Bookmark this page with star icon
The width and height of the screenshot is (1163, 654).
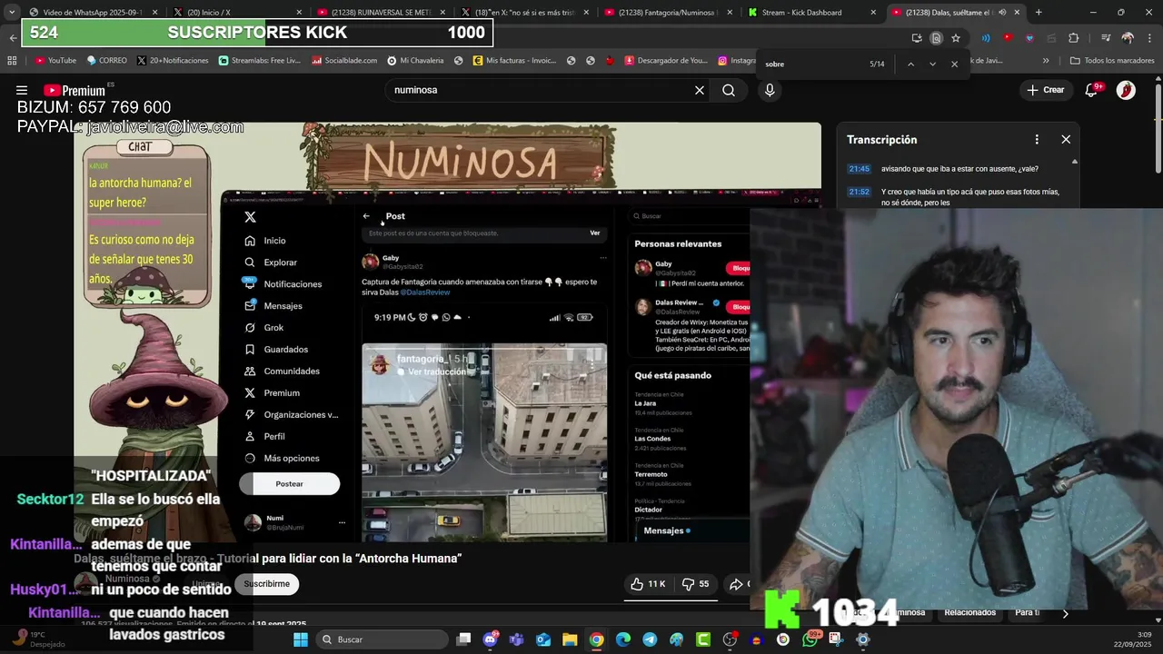[956, 38]
